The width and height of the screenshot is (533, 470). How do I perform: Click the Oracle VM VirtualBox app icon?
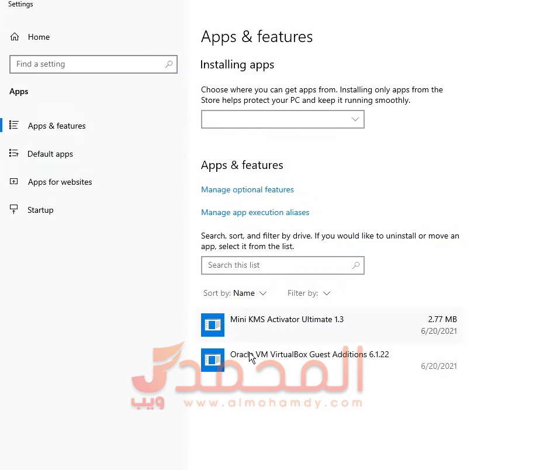(213, 360)
